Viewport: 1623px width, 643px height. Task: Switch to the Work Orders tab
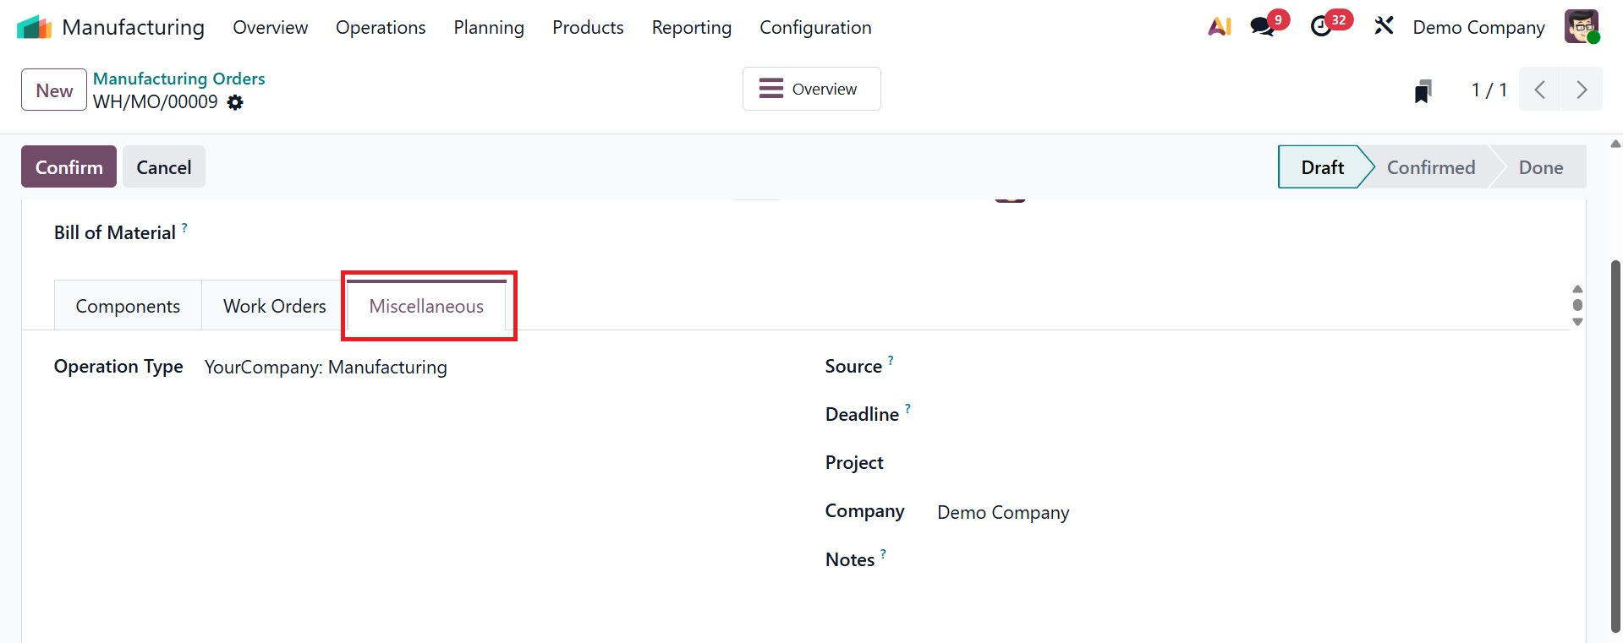tap(274, 306)
